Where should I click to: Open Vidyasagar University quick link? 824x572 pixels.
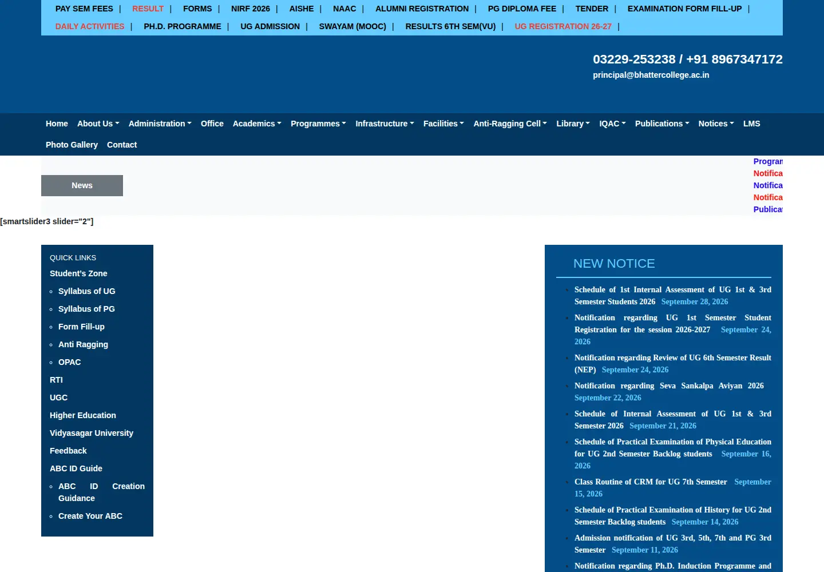pyautogui.click(x=92, y=433)
